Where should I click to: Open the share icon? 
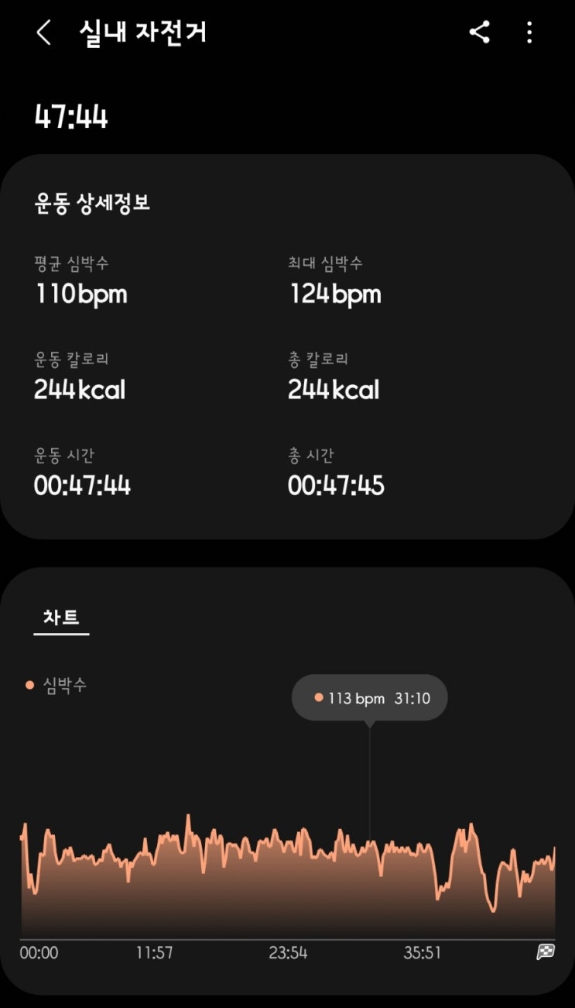pos(479,33)
